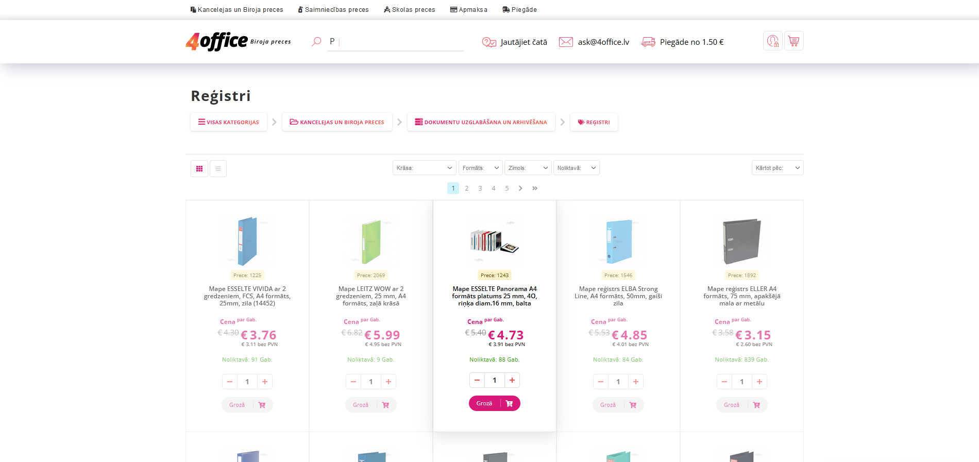This screenshot has height=462, width=979.
Task: Open Mape ESSELTE VIVIDA product title
Action: click(x=247, y=296)
